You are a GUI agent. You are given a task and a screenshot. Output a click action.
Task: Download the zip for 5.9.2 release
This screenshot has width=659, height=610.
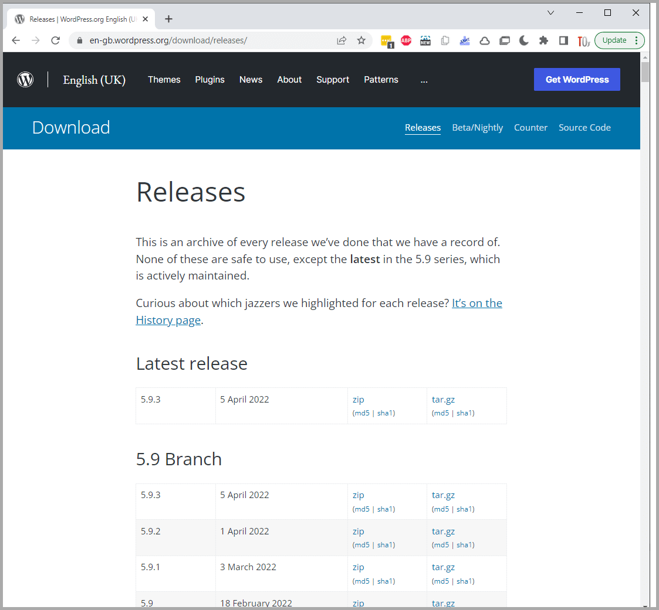(x=358, y=531)
